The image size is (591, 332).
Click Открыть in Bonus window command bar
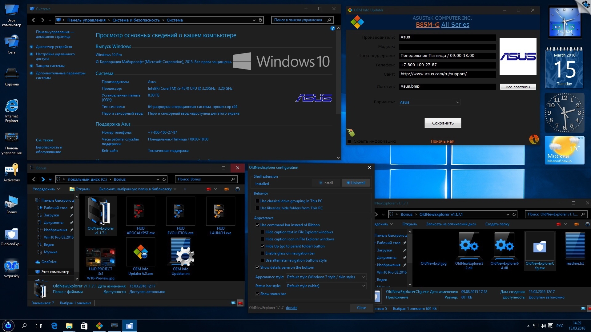[x=80, y=189]
